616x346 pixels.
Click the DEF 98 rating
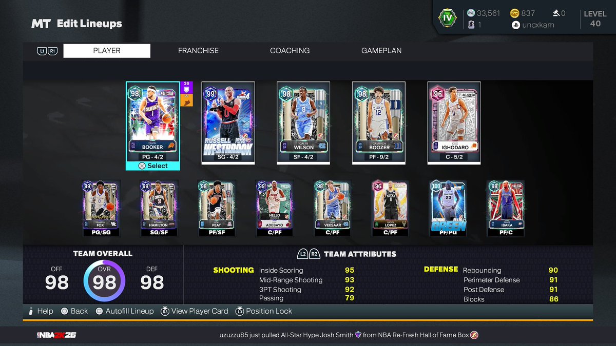tap(151, 279)
